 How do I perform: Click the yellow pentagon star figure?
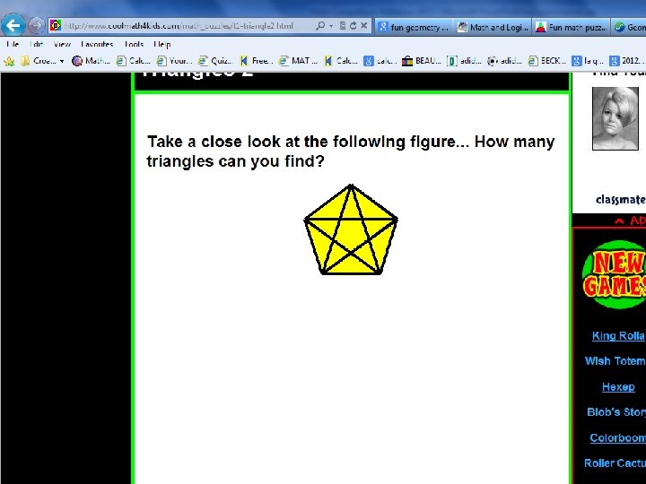click(x=351, y=229)
